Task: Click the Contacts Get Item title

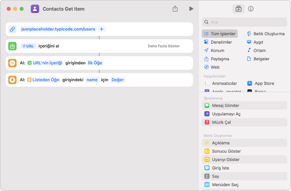Action: 63,9
